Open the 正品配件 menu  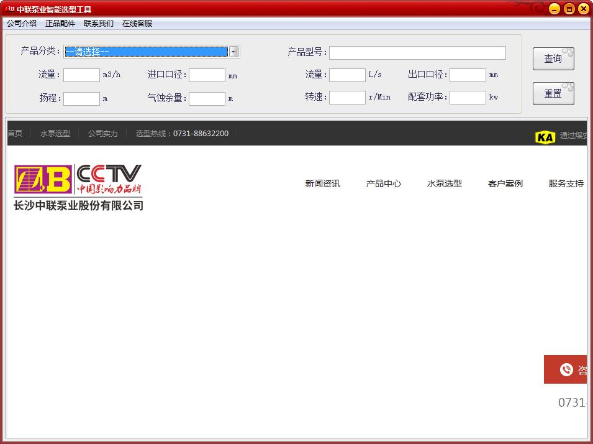60,24
